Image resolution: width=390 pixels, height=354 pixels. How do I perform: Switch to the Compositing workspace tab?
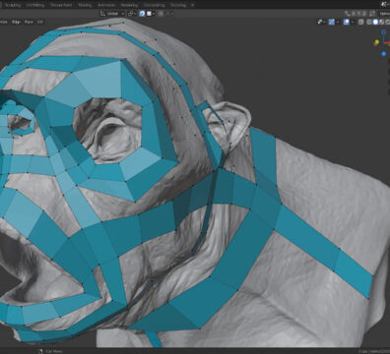155,5
